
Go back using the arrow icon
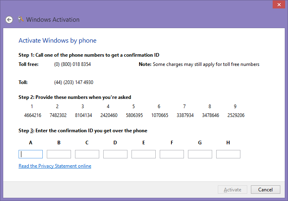click(9, 20)
